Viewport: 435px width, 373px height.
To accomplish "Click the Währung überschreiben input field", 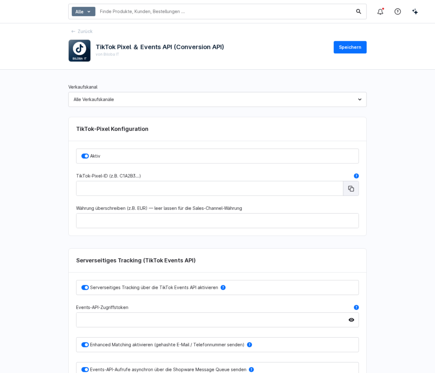I will [x=217, y=220].
